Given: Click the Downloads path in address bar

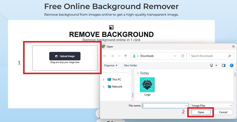Looking at the screenshot, I should pos(147,56).
